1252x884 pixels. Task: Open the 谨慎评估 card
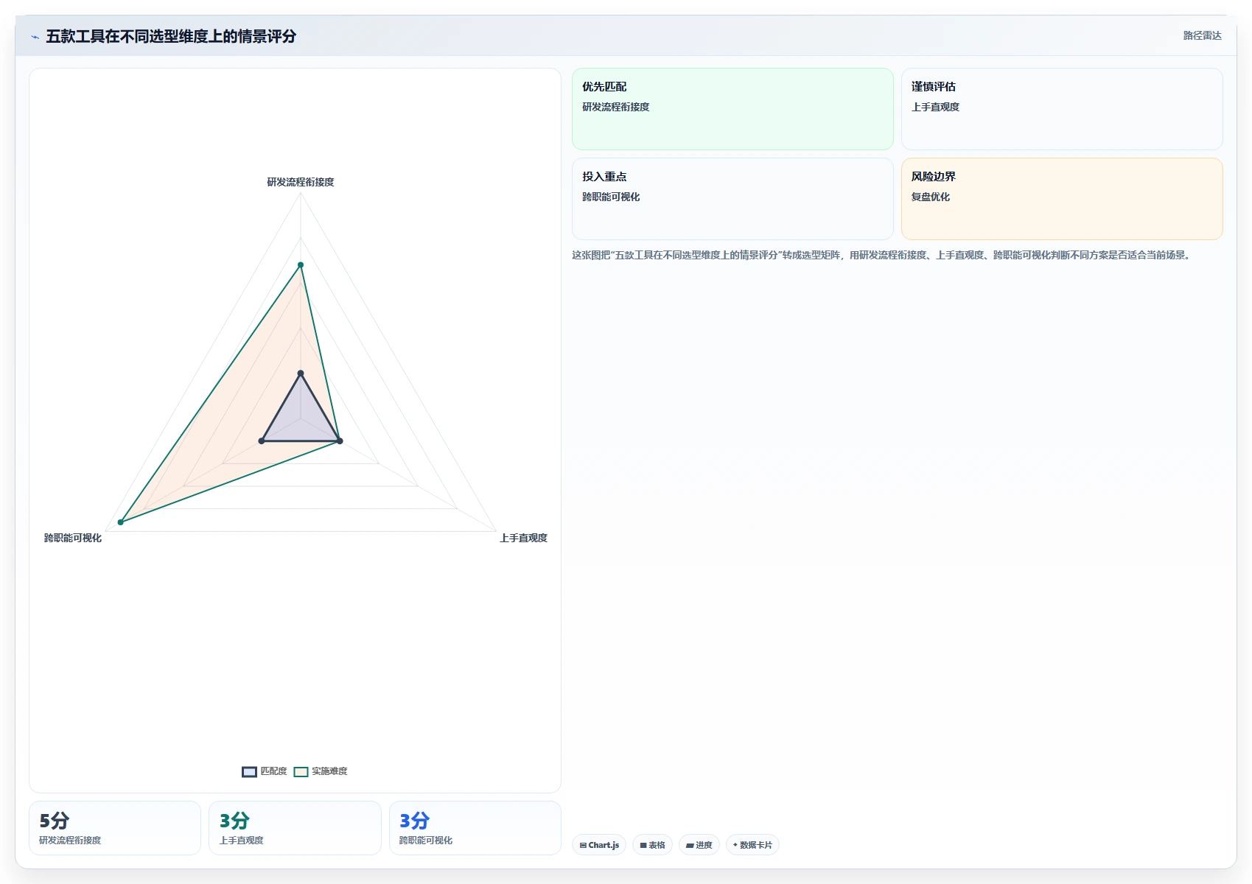pos(1062,109)
